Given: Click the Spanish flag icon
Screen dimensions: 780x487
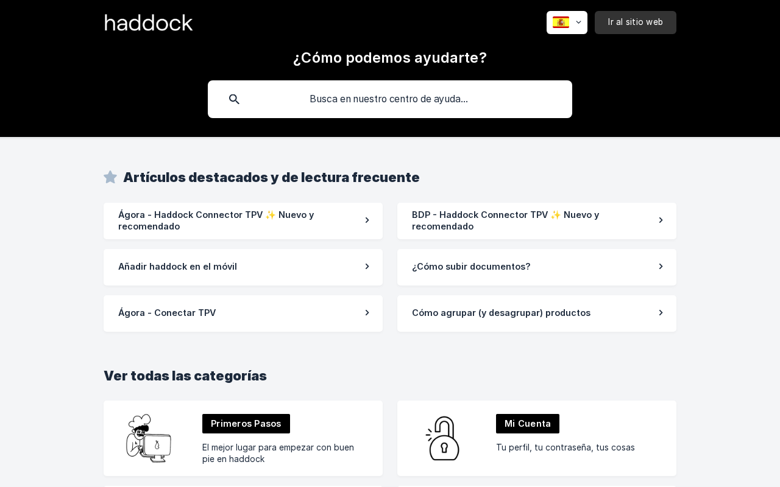Looking at the screenshot, I should (561, 23).
